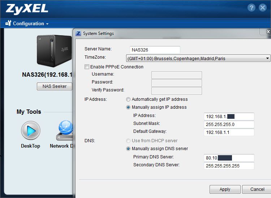Screen dimensions: 271x198
Task: Click the ZyXEL utility close X icon
Action: point(263,8)
